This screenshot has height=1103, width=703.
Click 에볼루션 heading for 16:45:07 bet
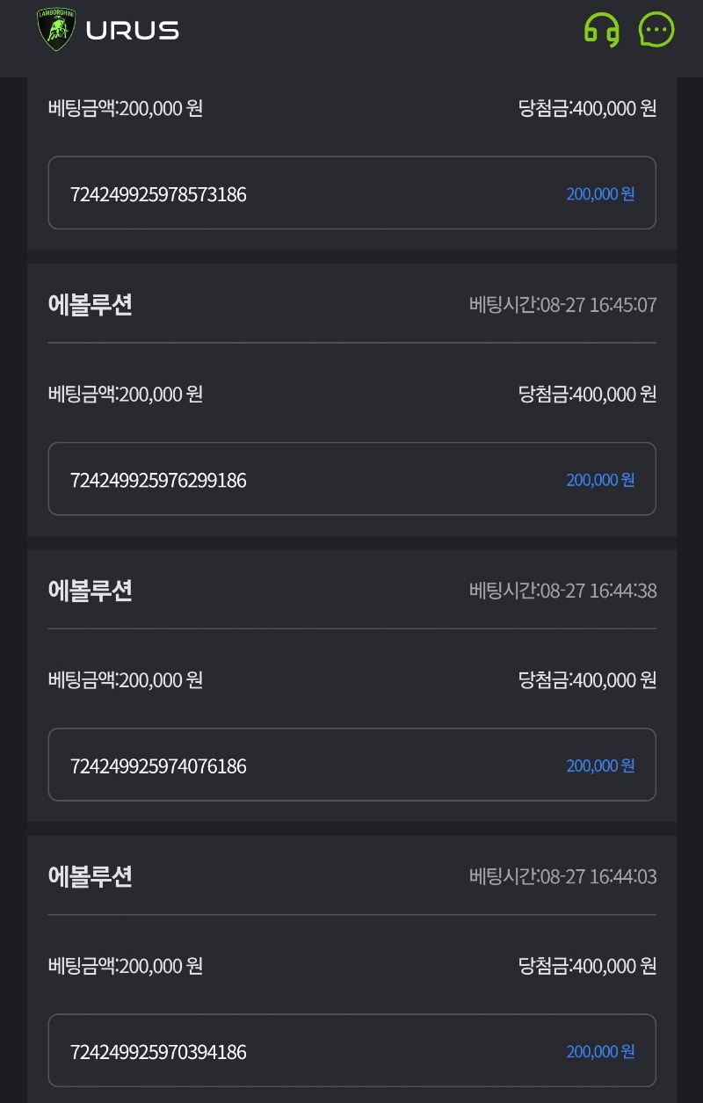tap(91, 305)
